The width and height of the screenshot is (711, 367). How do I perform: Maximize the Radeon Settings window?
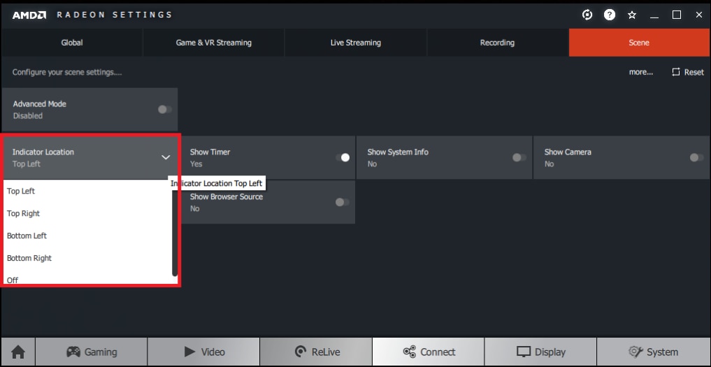pos(677,15)
